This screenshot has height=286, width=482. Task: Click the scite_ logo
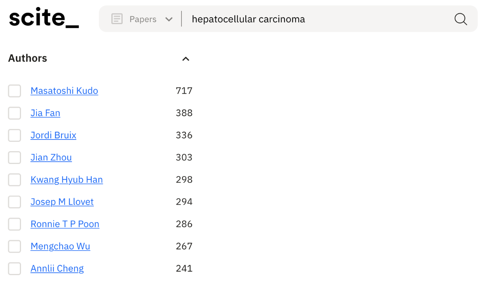pos(43,17)
